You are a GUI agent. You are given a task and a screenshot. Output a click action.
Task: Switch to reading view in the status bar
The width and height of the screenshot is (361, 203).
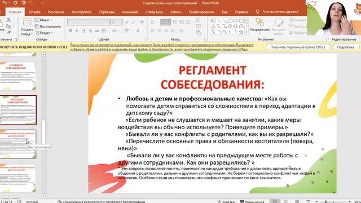[297, 201]
